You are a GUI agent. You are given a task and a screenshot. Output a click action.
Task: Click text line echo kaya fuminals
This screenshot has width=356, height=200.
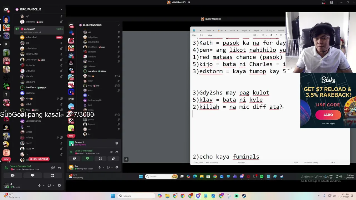(226, 157)
